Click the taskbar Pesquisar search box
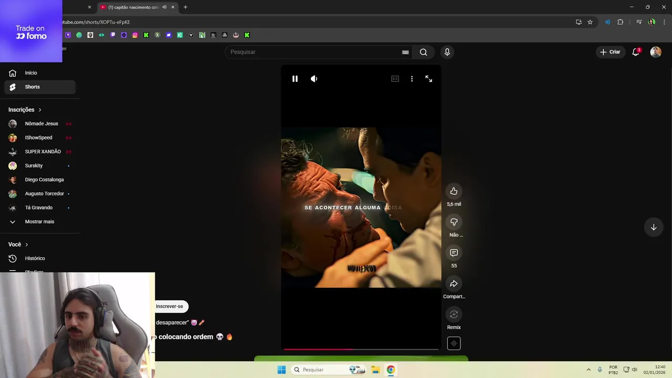672x378 pixels. 329,370
